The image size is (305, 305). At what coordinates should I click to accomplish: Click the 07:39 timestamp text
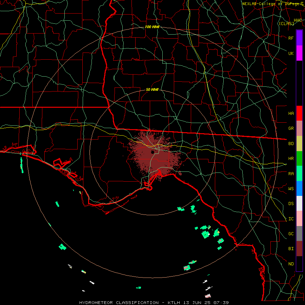[221, 303]
